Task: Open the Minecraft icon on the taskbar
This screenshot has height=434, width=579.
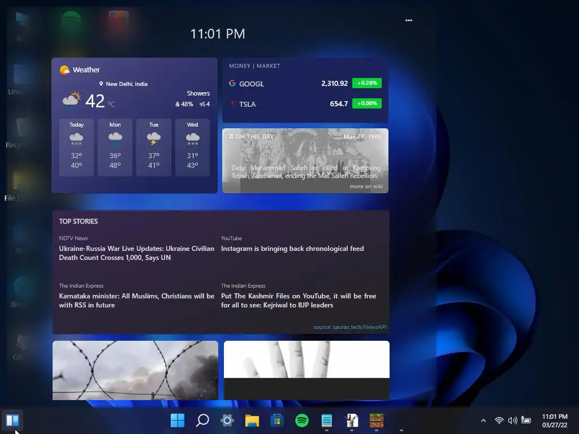Action: tap(376, 420)
